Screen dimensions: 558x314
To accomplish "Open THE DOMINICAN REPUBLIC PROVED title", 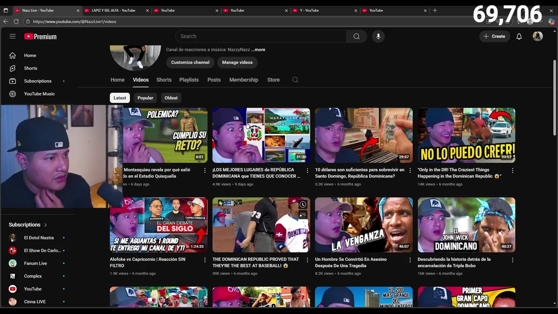I will (x=255, y=263).
